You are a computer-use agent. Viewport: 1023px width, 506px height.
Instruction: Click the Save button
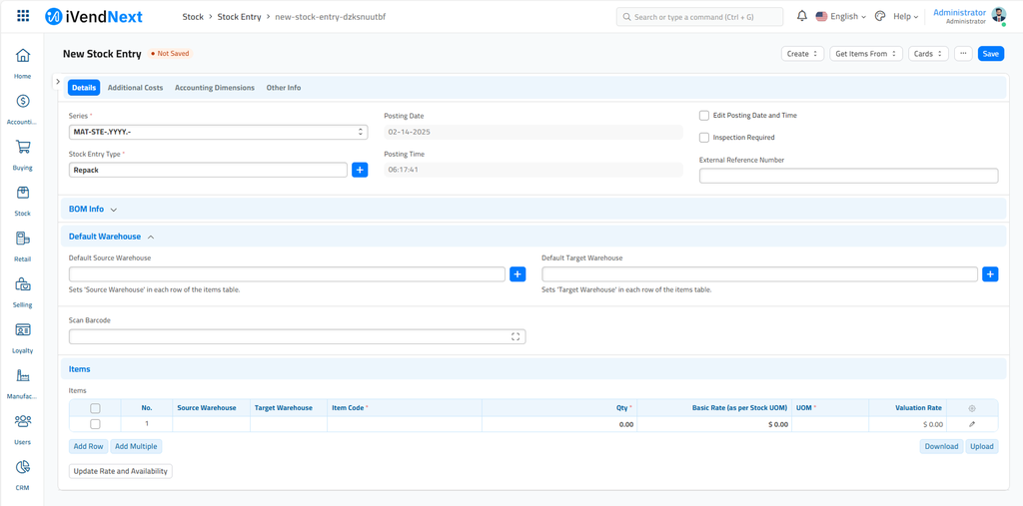pyautogui.click(x=990, y=54)
